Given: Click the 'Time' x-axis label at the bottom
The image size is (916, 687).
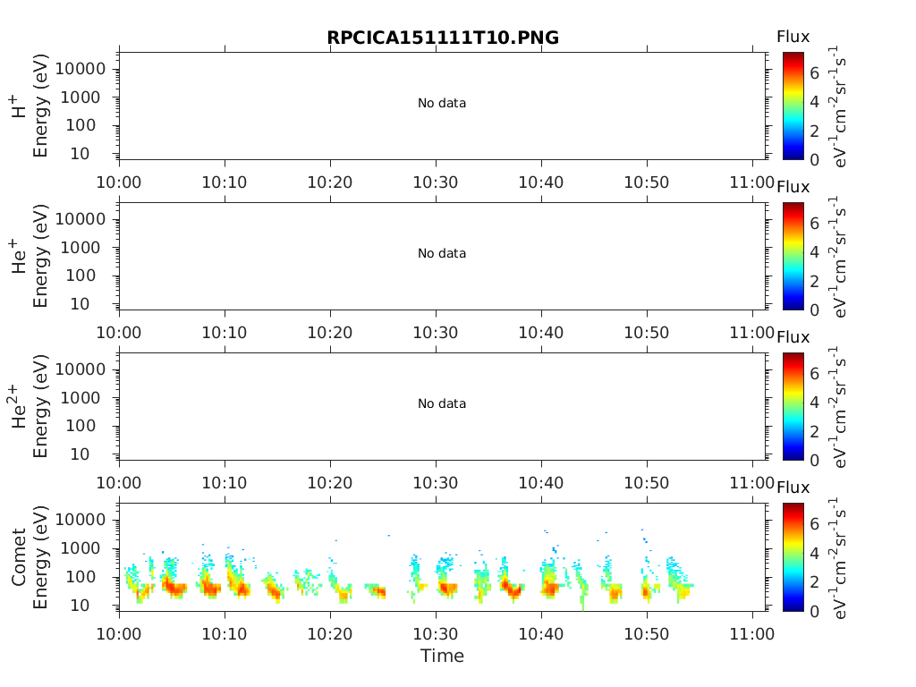Looking at the screenshot, I should (442, 656).
